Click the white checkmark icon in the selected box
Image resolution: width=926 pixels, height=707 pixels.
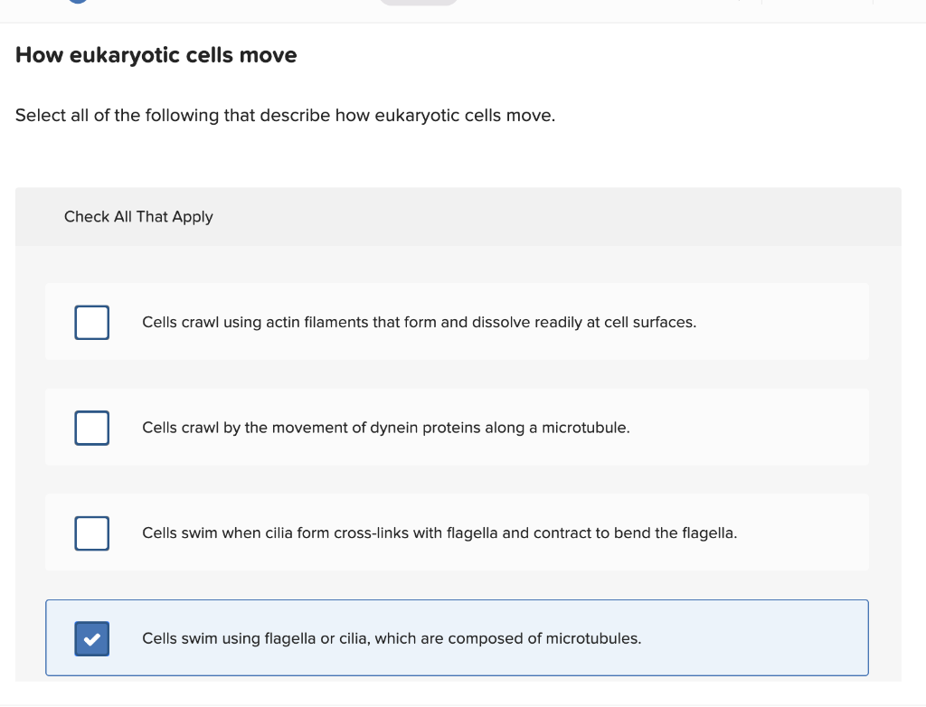(92, 639)
